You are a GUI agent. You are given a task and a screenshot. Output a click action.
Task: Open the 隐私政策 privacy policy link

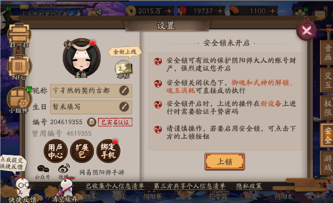[x=249, y=186]
